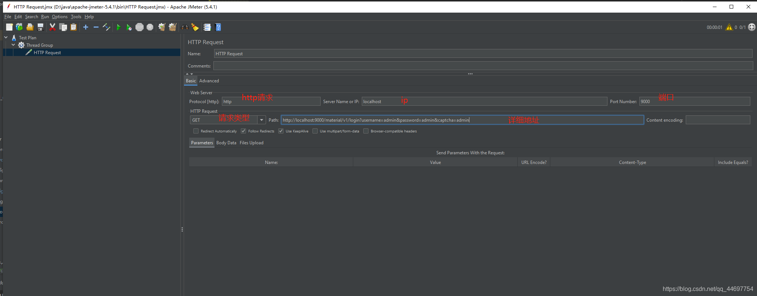The image size is (757, 296).
Task: Open the Edit menu
Action: (18, 17)
